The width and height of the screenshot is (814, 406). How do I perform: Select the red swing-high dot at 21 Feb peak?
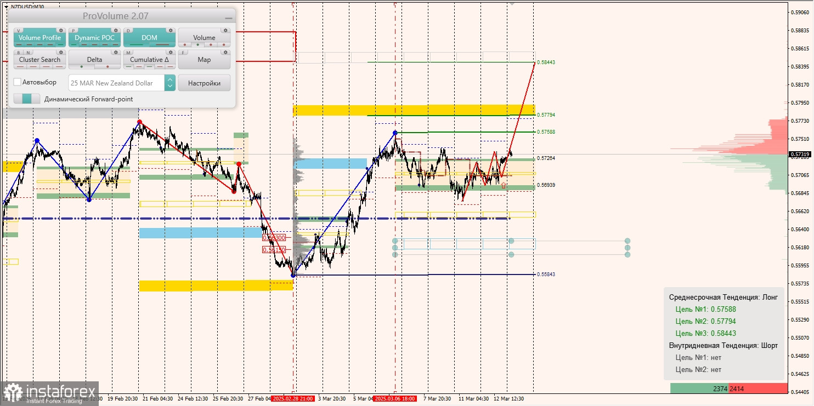pyautogui.click(x=139, y=122)
